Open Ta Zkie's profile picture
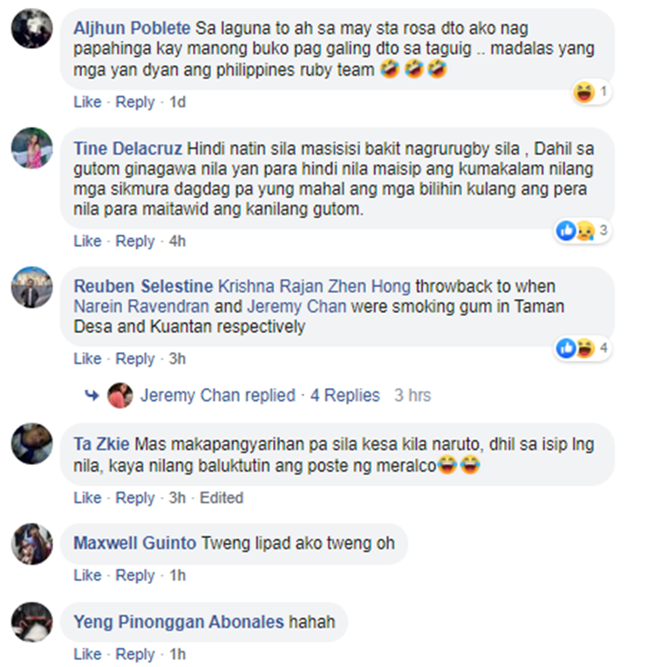The height and width of the screenshot is (667, 654). 32,444
